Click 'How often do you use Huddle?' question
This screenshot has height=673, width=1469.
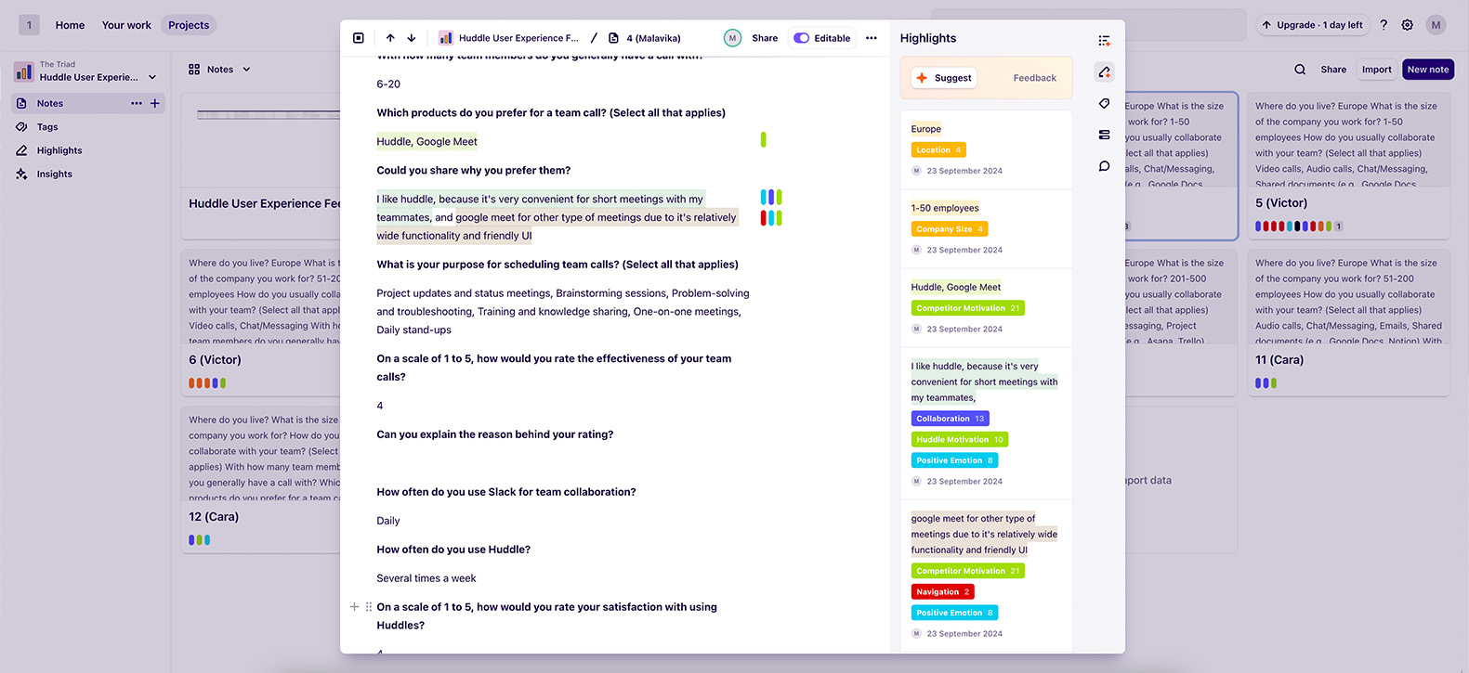453,550
